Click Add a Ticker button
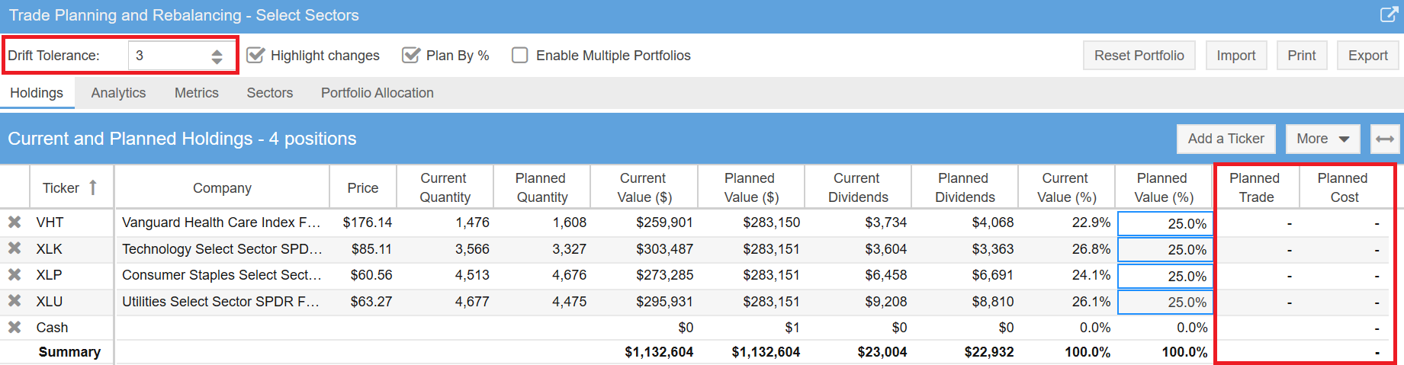 click(x=1226, y=139)
